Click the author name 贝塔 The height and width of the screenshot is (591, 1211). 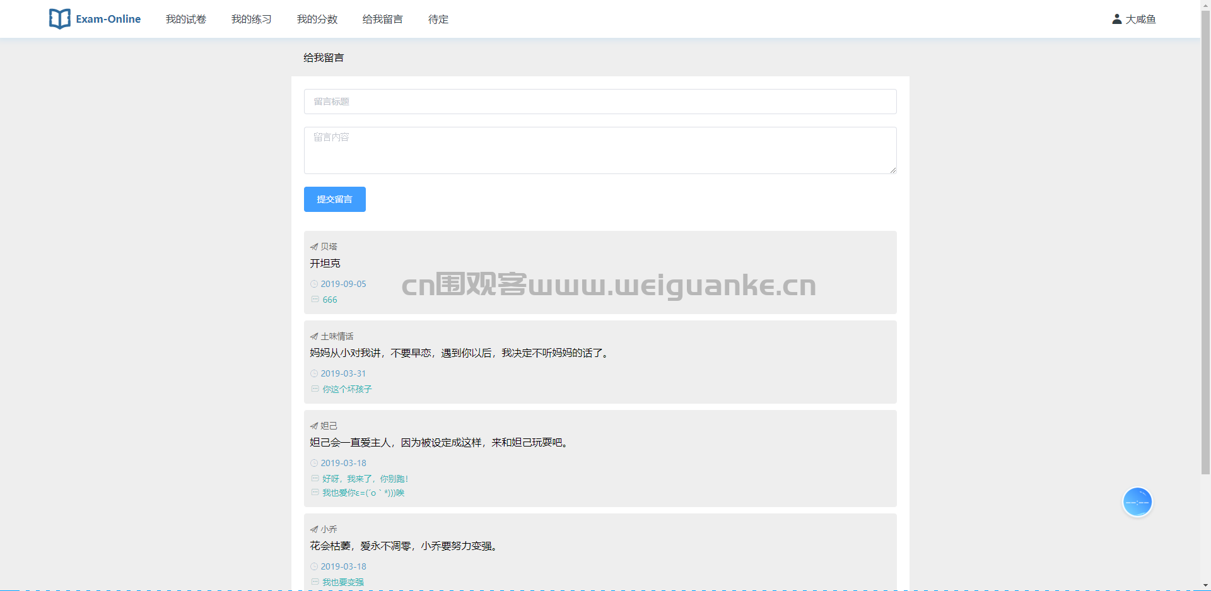click(329, 247)
